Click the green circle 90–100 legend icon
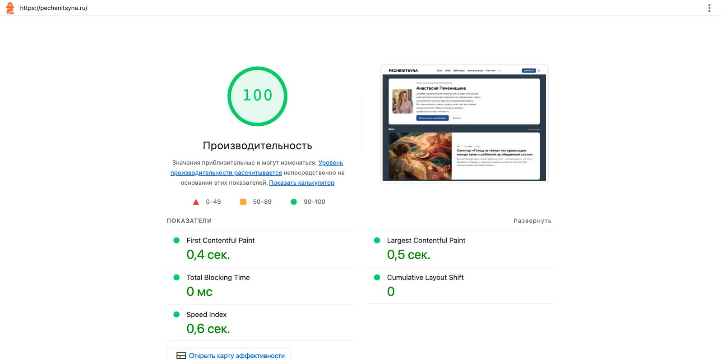Viewport: 722px width, 361px height. tap(294, 202)
